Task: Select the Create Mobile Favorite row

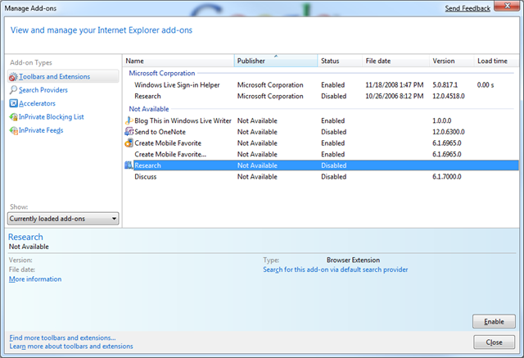Action: (x=321, y=143)
